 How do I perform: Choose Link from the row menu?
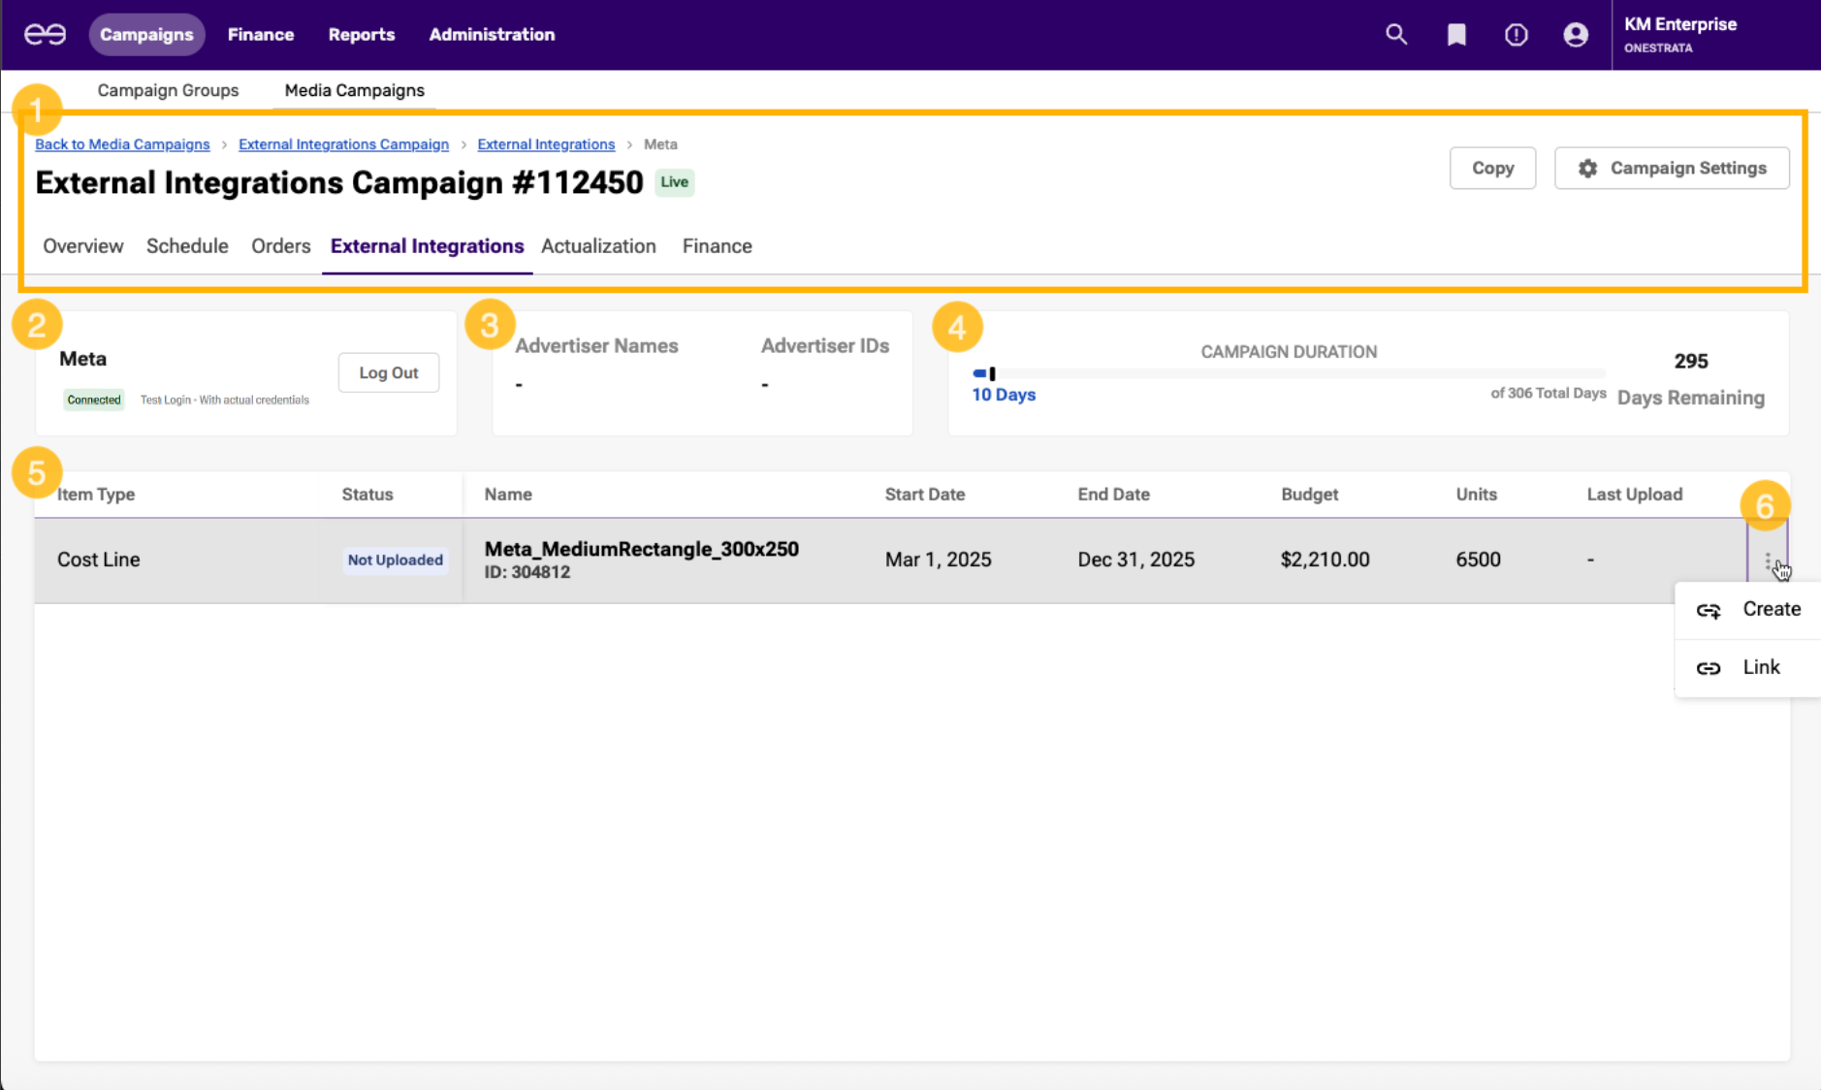(1761, 667)
